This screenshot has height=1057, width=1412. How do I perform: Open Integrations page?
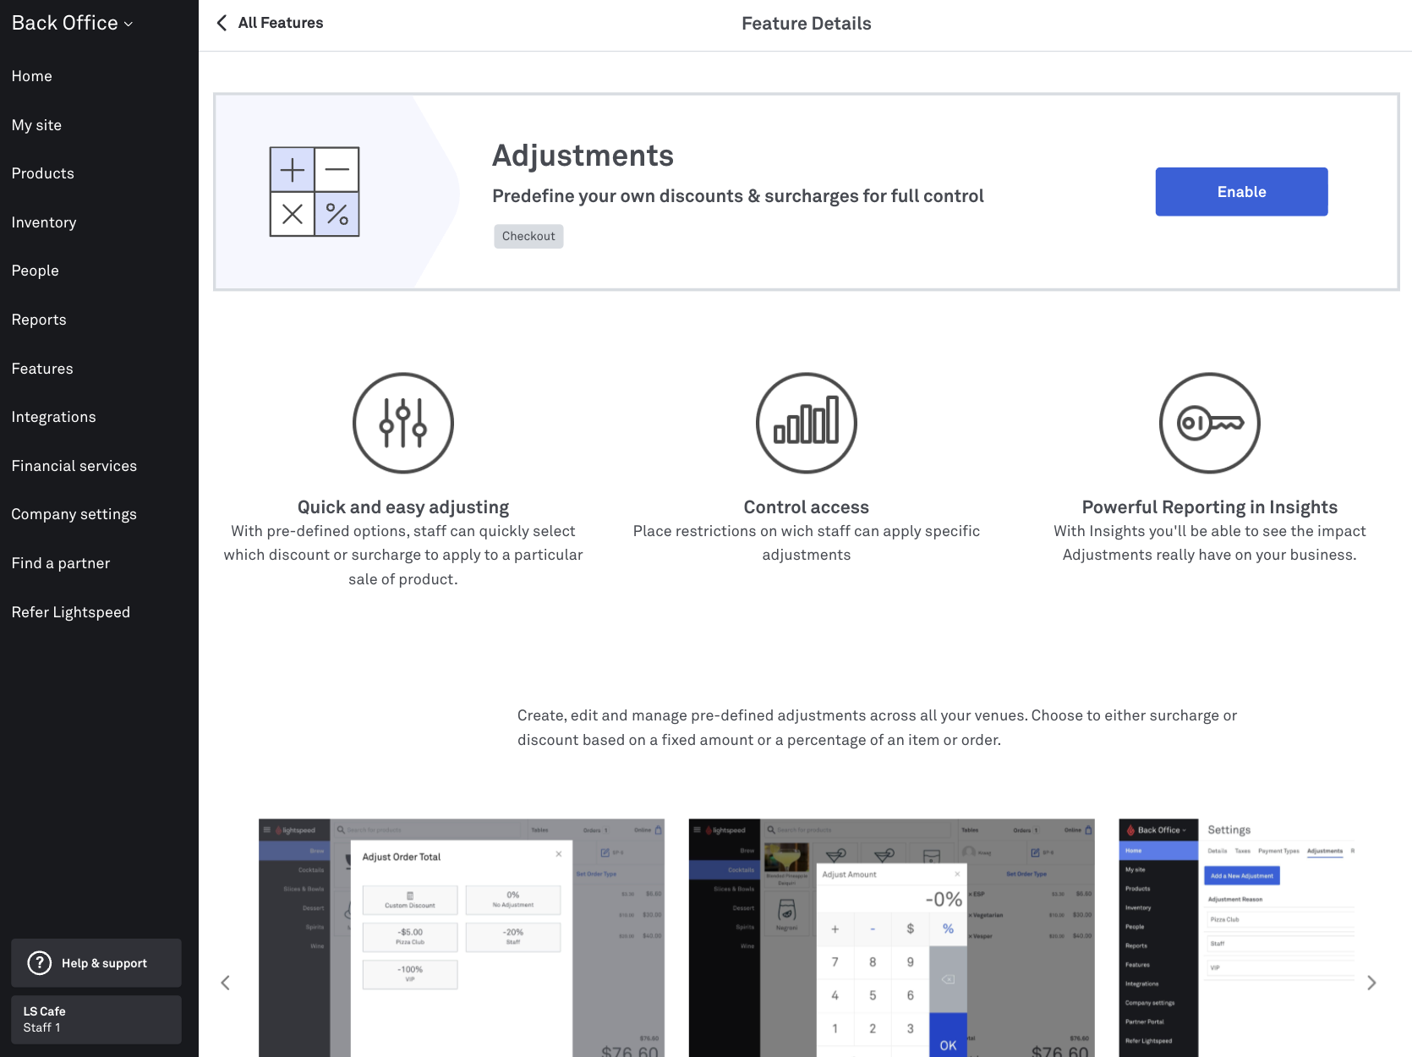pyautogui.click(x=54, y=417)
